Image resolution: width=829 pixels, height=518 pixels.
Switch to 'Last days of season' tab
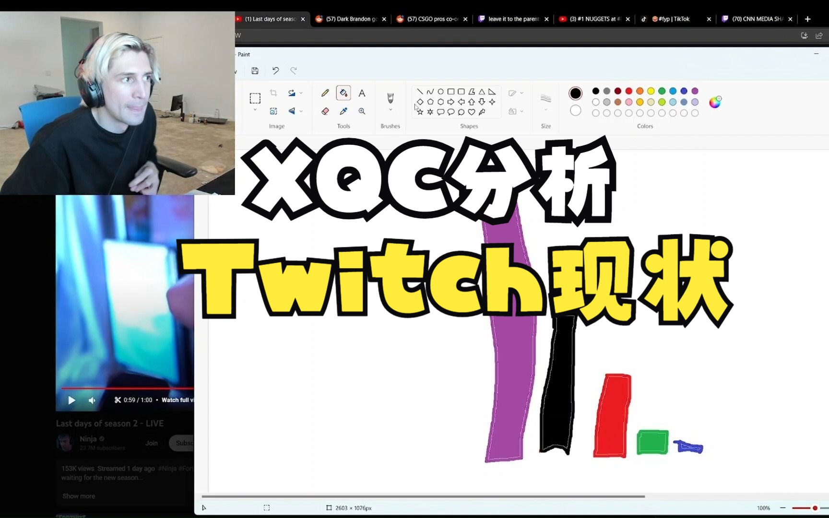click(x=270, y=19)
